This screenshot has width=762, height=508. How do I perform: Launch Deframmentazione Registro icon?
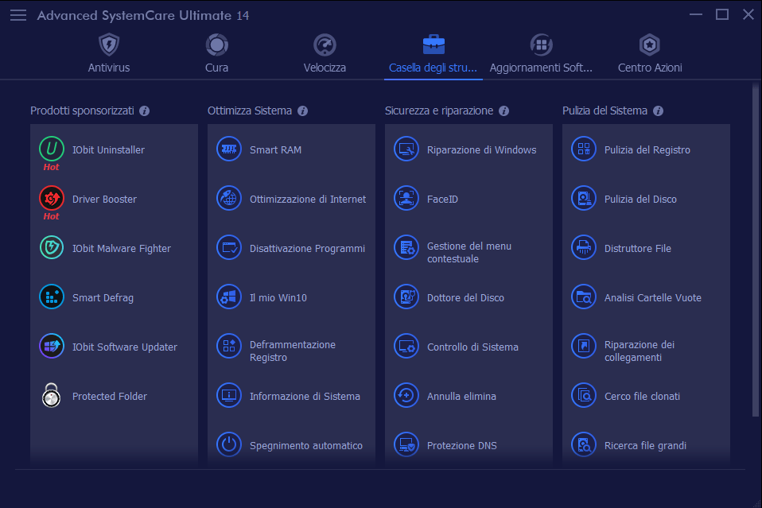click(x=229, y=347)
